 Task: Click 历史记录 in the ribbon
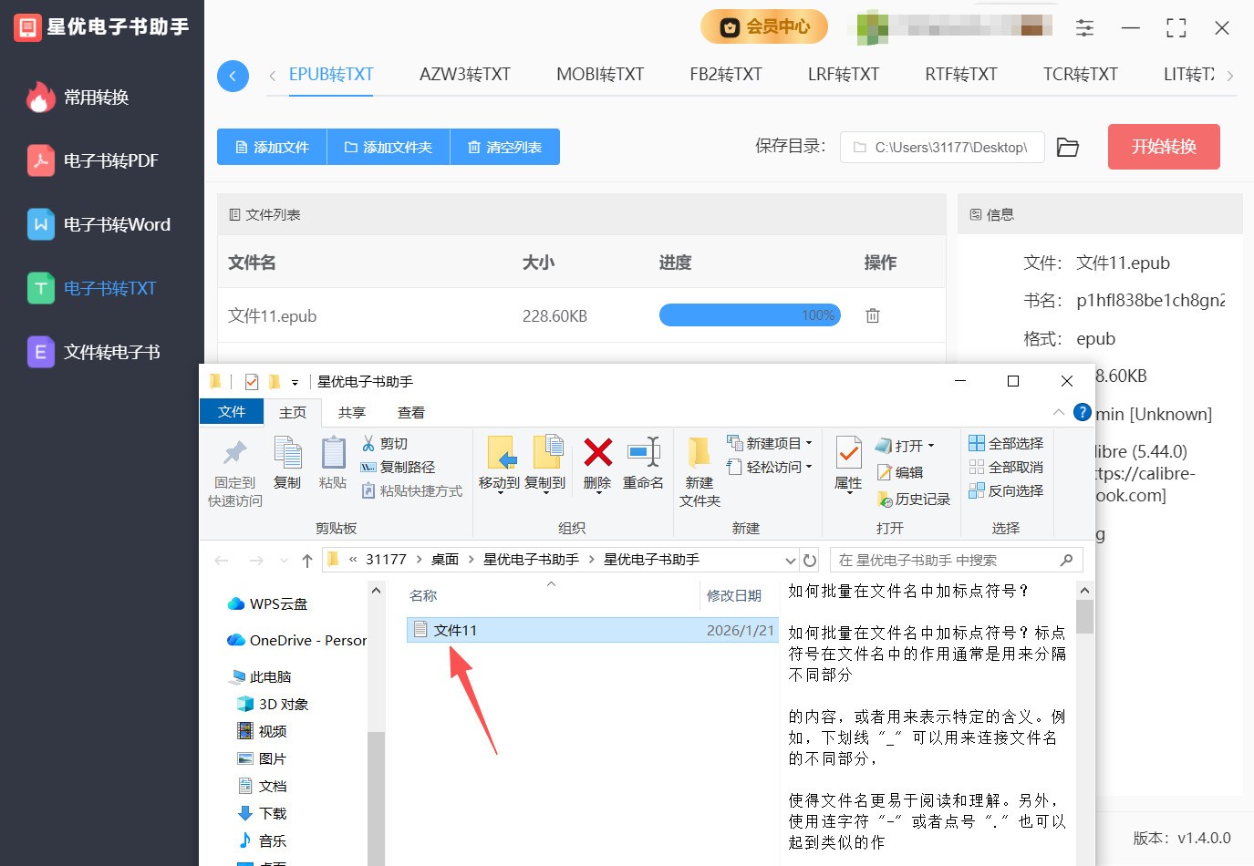[914, 500]
